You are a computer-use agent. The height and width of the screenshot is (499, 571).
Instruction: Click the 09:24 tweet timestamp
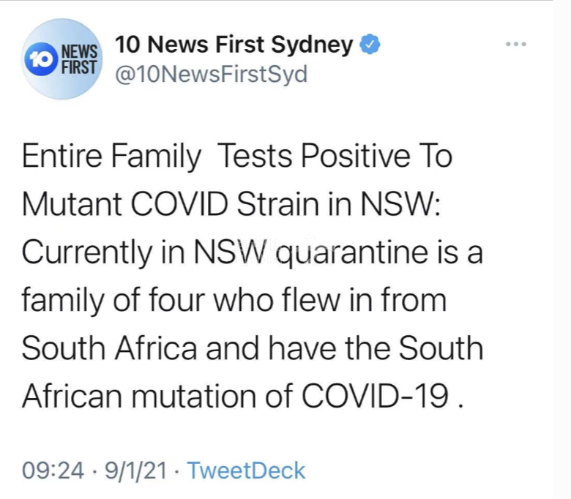point(53,470)
